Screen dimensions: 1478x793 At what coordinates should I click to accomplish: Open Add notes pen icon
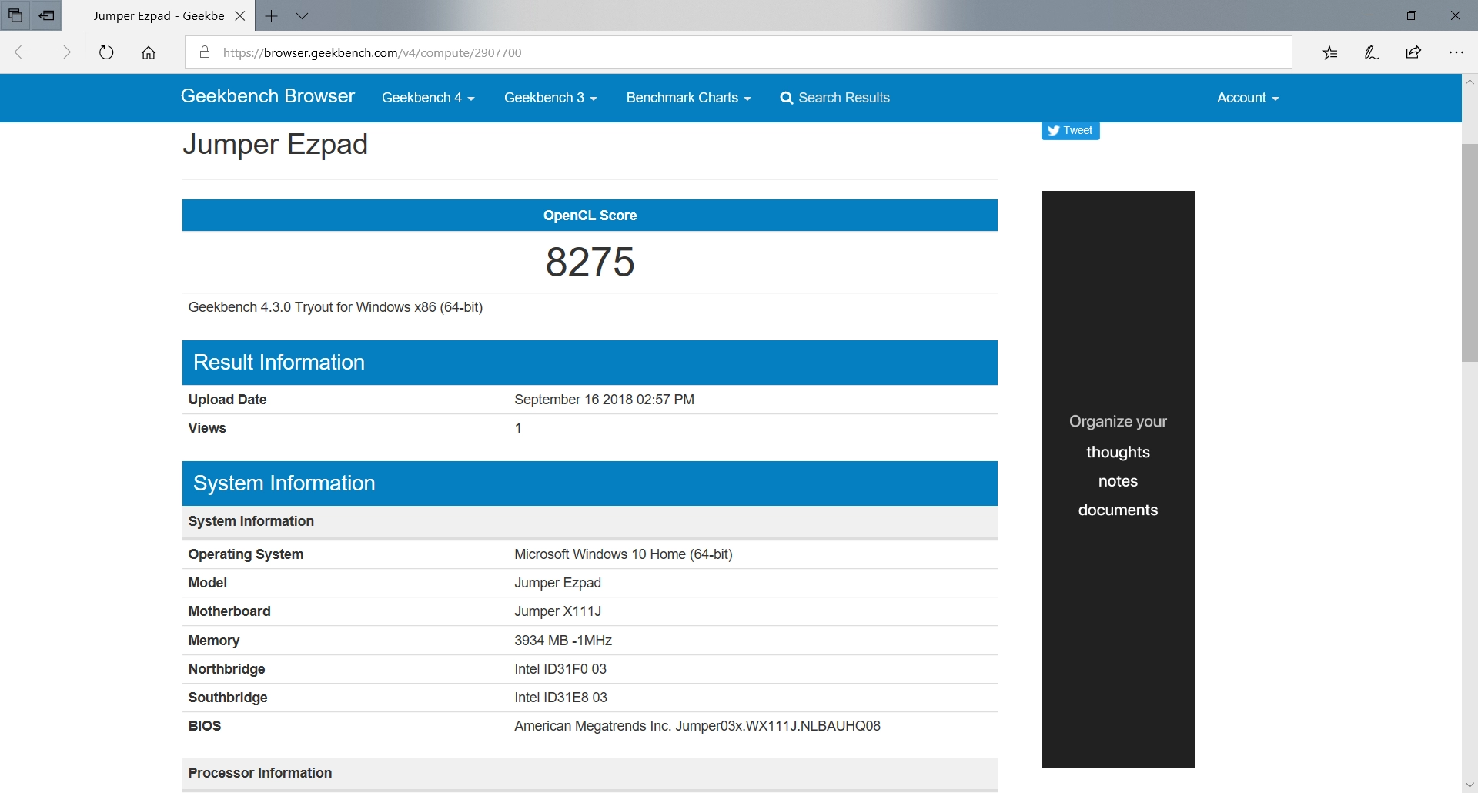coord(1372,52)
